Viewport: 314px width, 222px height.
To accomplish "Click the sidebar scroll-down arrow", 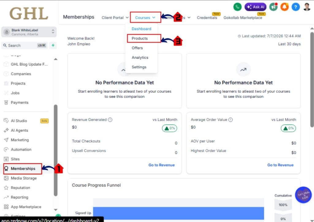I will click(x=56, y=210).
